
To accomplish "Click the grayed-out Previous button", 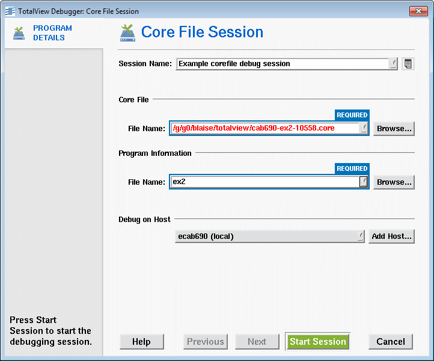I will coord(206,342).
